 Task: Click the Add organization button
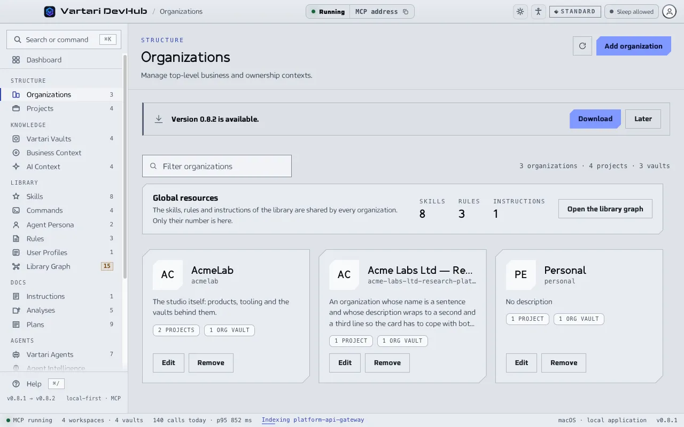[x=633, y=46]
